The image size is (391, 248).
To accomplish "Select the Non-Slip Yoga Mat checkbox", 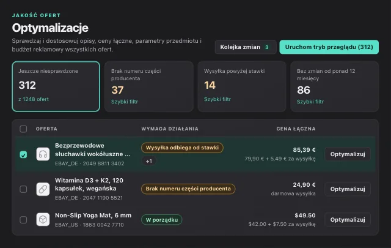I will 23,220.
